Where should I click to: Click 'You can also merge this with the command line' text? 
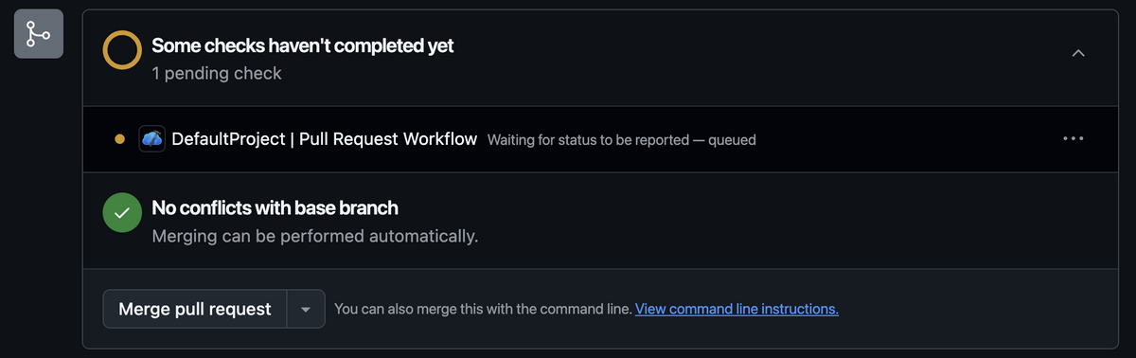click(483, 309)
